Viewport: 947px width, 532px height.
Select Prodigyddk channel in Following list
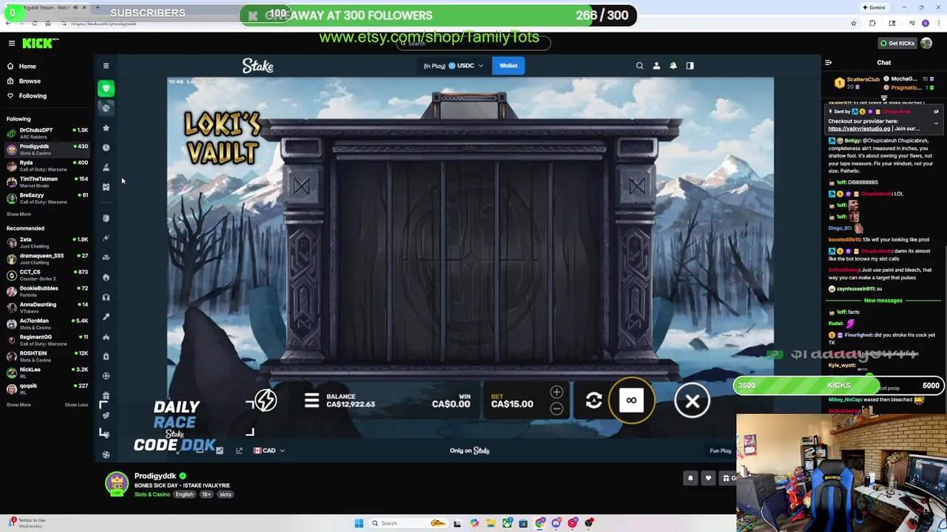47,149
